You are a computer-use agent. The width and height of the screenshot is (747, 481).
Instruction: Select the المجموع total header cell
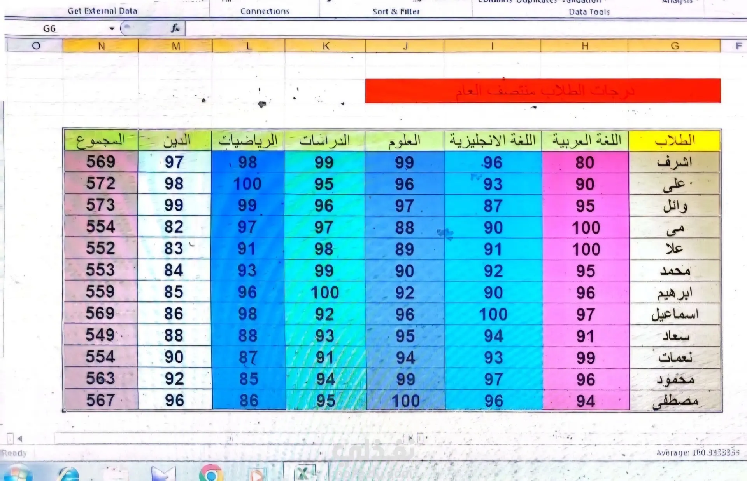coord(101,140)
